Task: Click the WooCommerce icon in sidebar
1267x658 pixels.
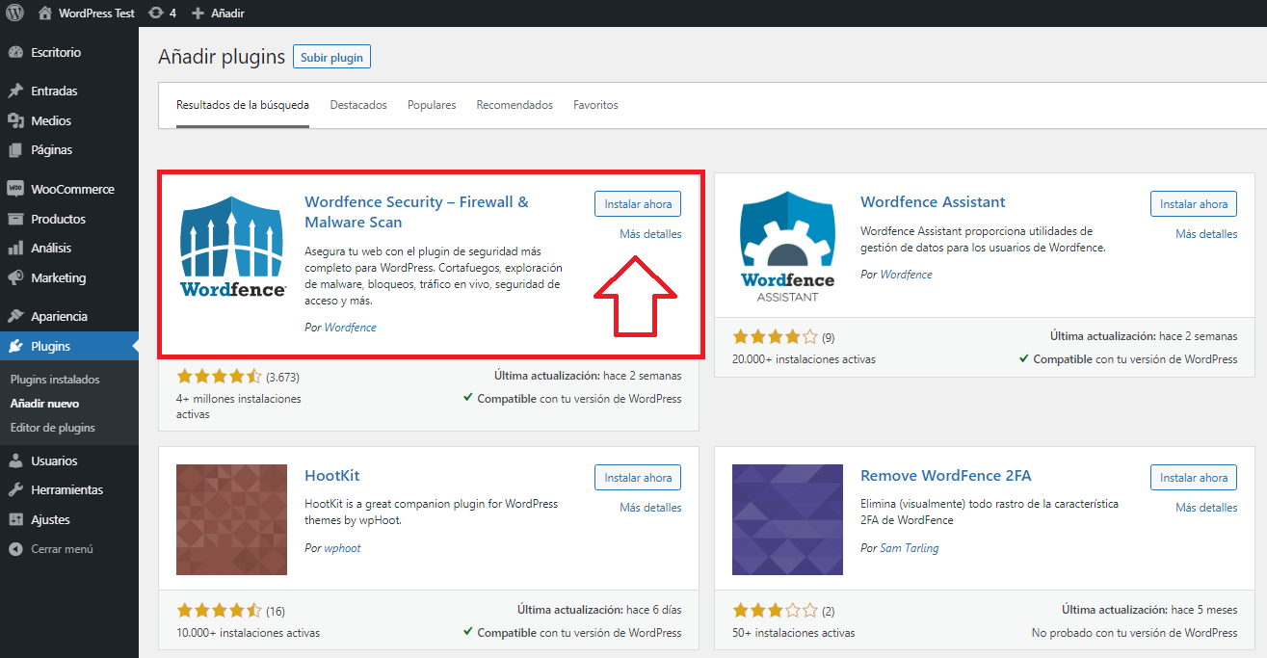Action: click(x=15, y=189)
